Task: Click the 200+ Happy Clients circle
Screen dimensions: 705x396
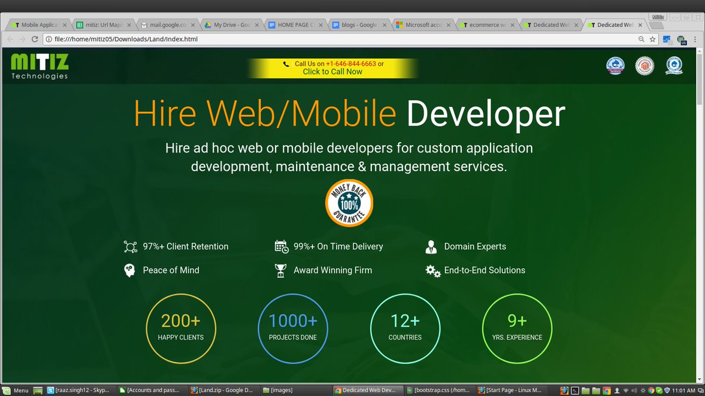Action: pyautogui.click(x=180, y=327)
